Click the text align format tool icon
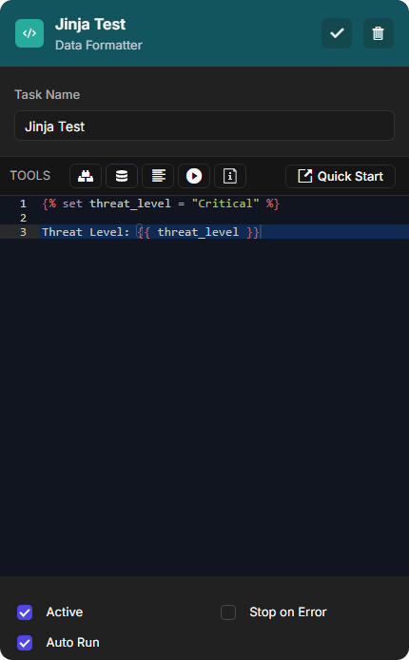 tap(158, 176)
